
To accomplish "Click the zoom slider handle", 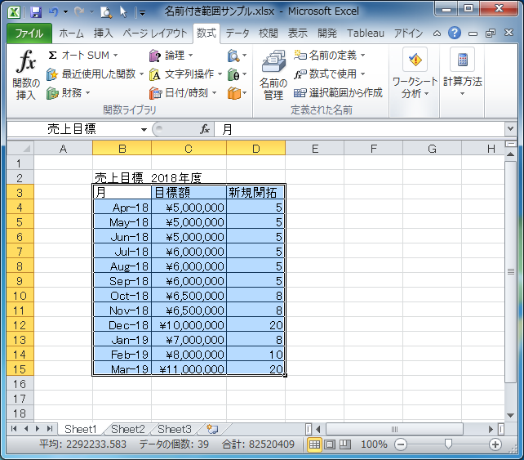I will click(447, 444).
